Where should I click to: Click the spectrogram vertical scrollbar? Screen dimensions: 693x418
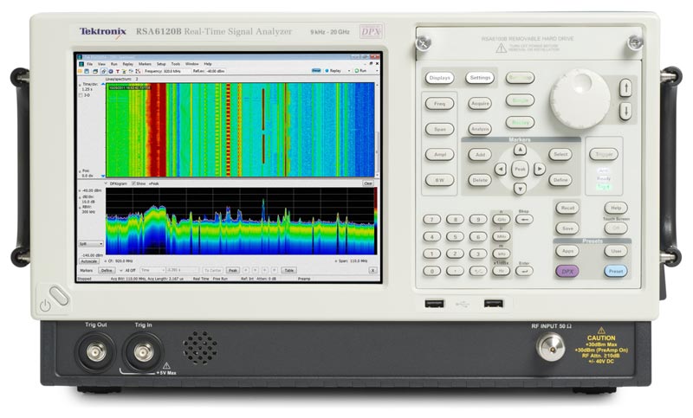pyautogui.click(x=377, y=129)
